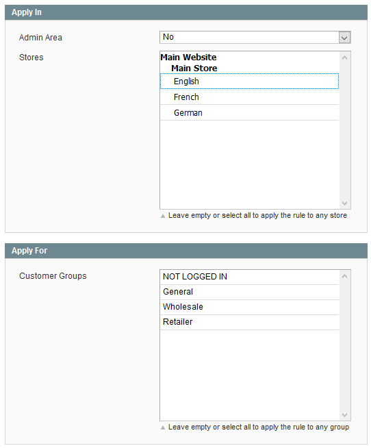
Task: Click the triangle icon beside the store hint
Action: [163, 216]
